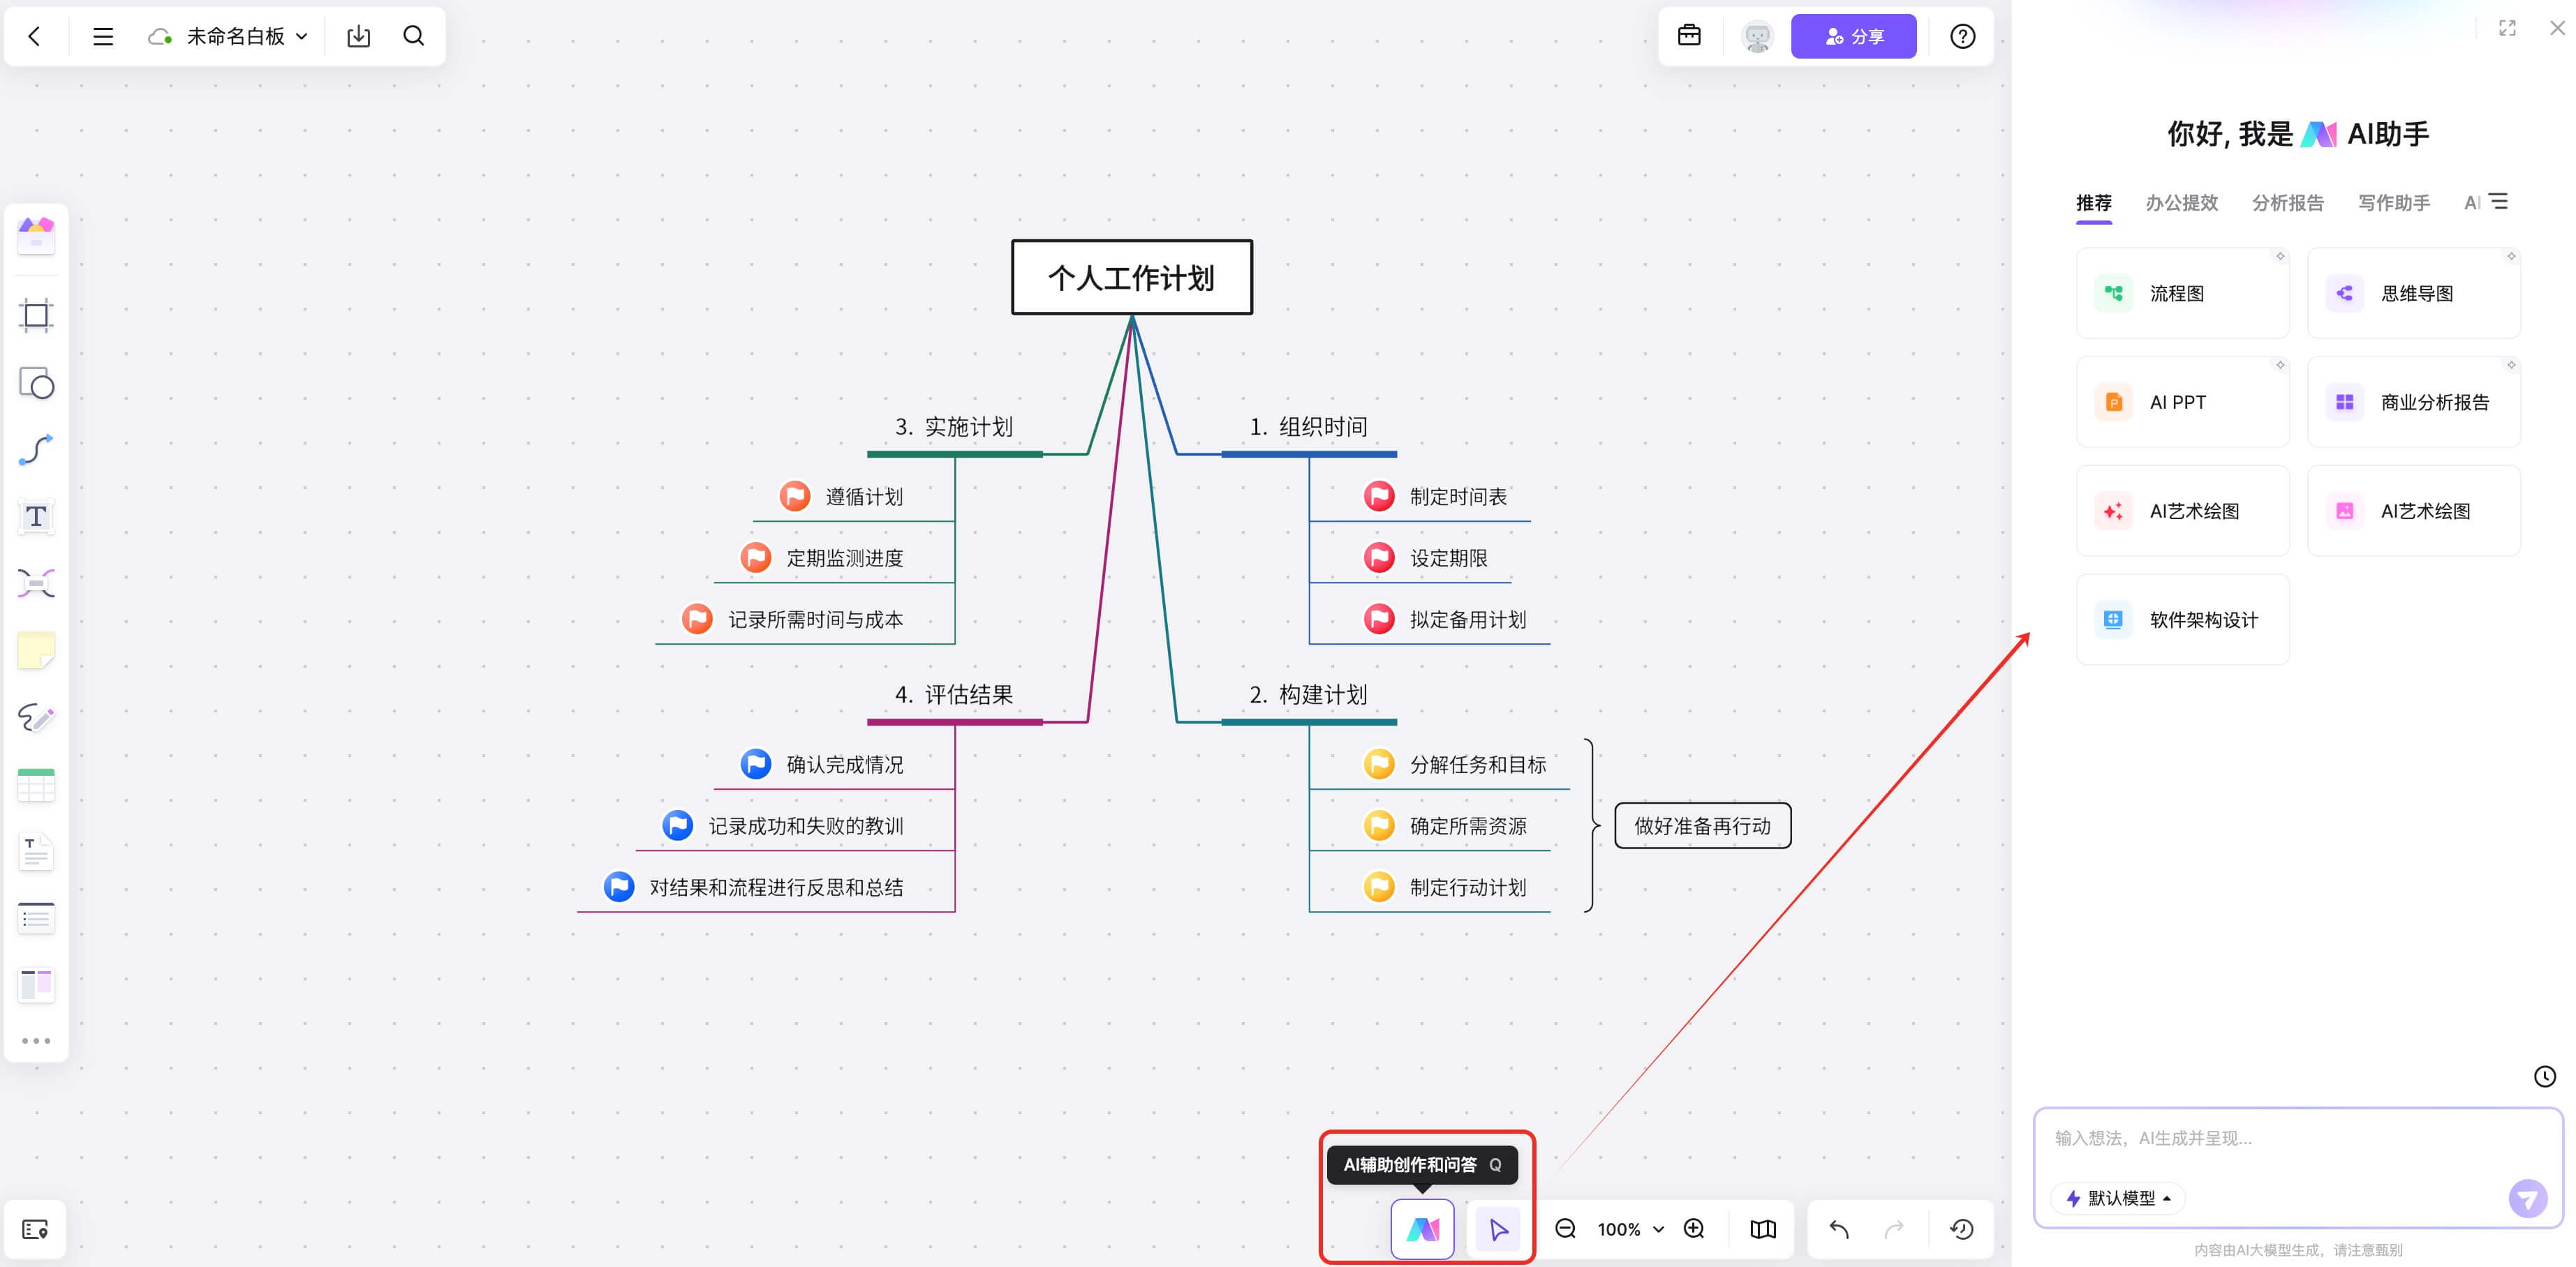Expand the AI tab category list icon
The image size is (2576, 1267).
point(2498,202)
